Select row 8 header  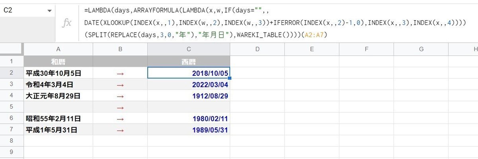point(12,141)
